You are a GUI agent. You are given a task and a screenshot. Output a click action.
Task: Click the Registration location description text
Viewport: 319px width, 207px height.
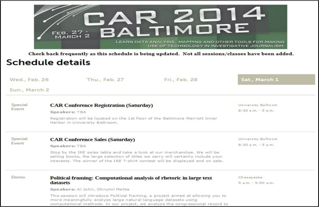tap(134, 120)
